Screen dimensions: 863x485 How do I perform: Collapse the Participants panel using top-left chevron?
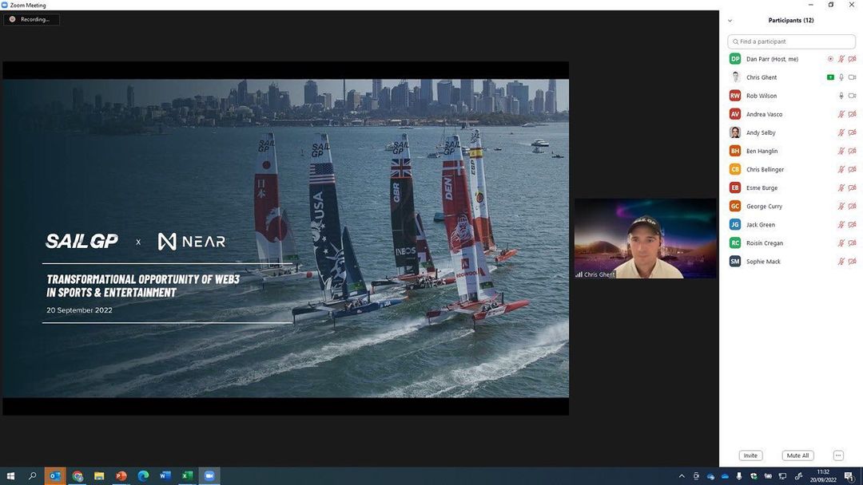pyautogui.click(x=730, y=21)
